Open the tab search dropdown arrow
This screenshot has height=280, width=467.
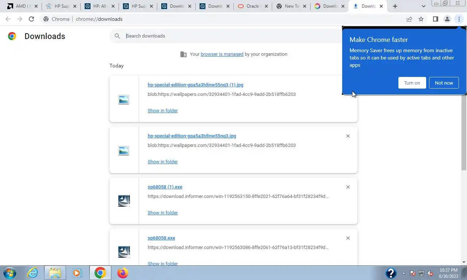423,6
